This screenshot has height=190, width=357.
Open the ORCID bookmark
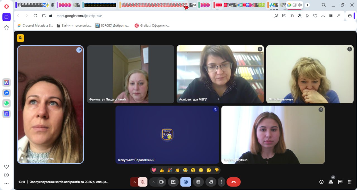click(x=112, y=25)
